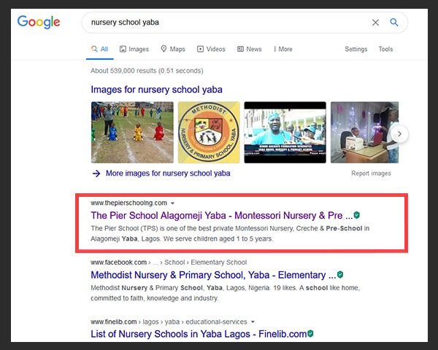Click Methodist school crest image thumbnail
Image resolution: width=438 pixels, height=350 pixels.
[209, 132]
